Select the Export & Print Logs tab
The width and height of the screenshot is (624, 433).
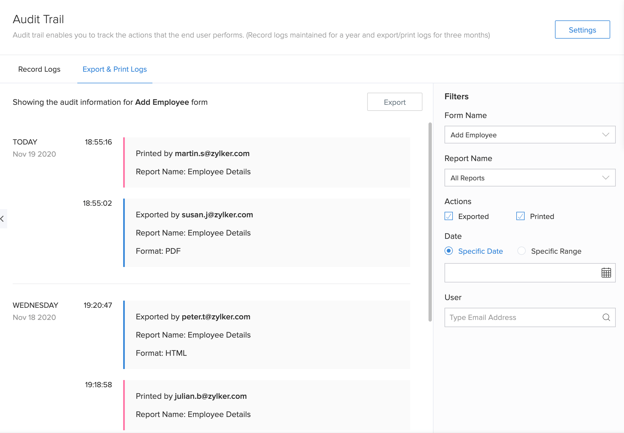[x=115, y=69]
